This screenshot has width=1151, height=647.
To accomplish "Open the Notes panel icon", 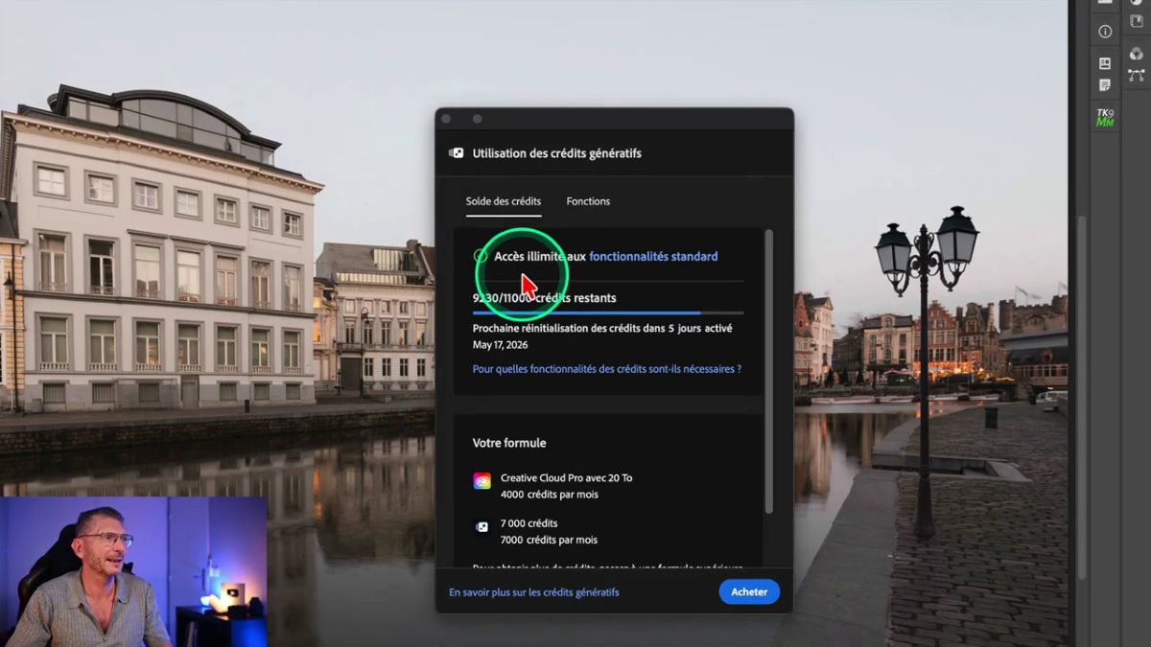I will [1105, 85].
